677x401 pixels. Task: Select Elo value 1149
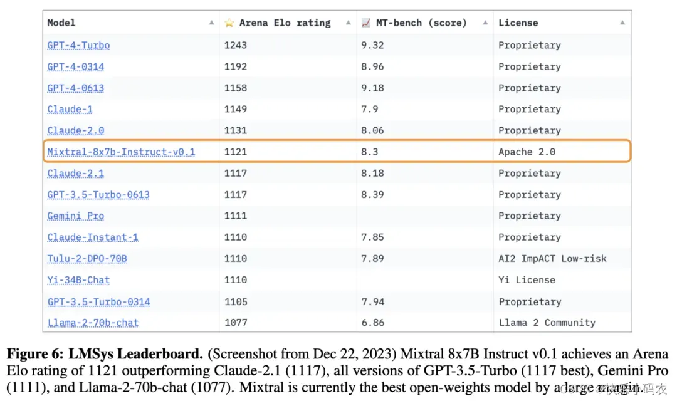[x=236, y=109]
